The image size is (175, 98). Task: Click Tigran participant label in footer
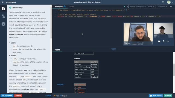coord(64,96)
